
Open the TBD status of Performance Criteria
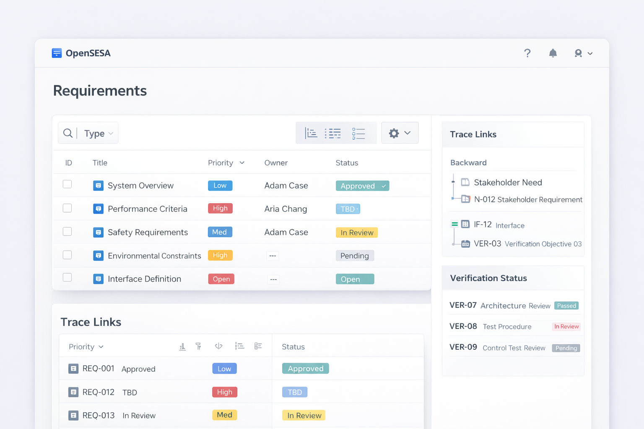point(348,209)
